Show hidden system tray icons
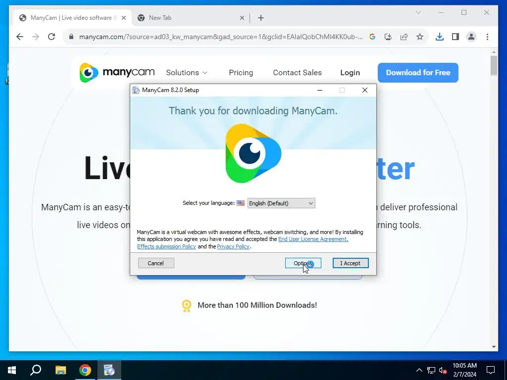The width and height of the screenshot is (507, 380). pyautogui.click(x=419, y=370)
